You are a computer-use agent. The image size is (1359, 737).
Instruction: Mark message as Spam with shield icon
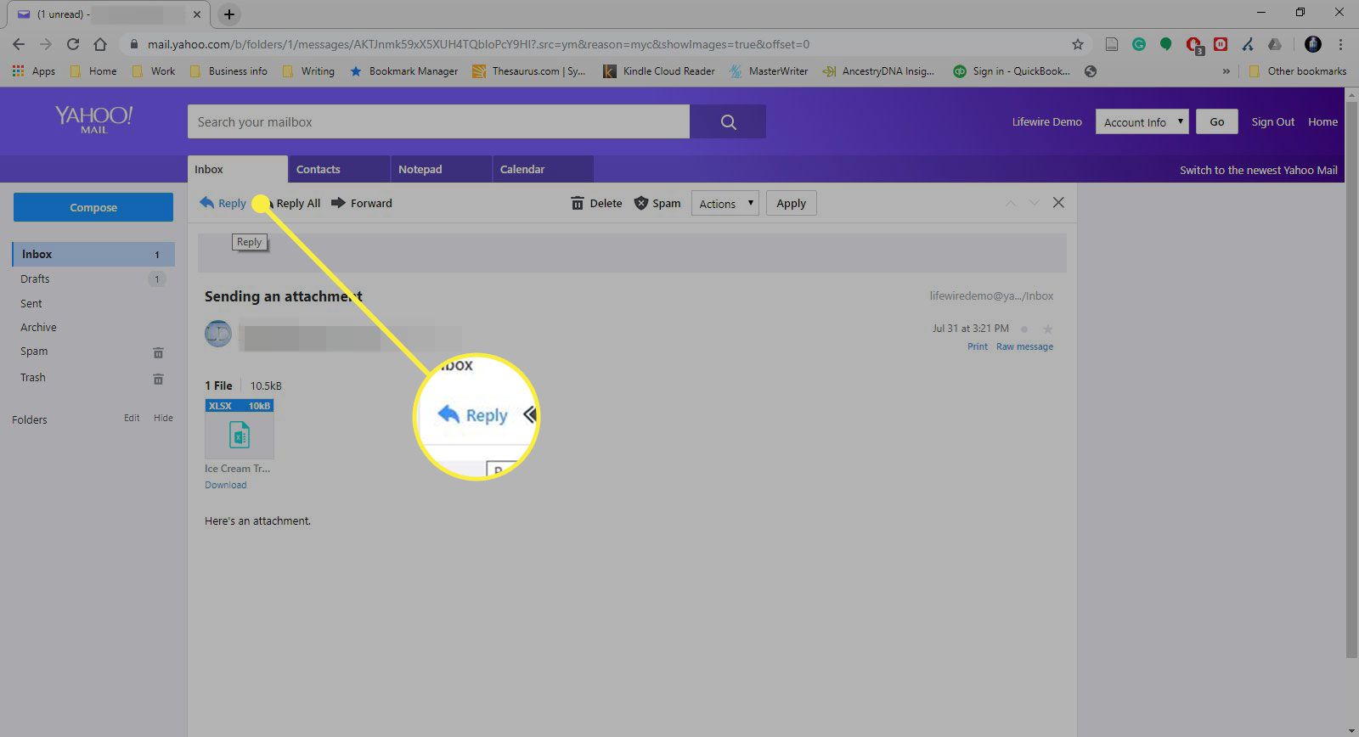click(x=641, y=203)
